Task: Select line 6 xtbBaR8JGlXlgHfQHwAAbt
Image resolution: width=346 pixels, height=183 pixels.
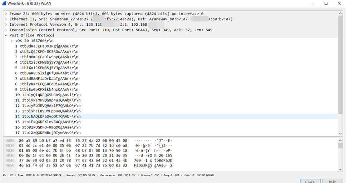Action: pos(46,73)
